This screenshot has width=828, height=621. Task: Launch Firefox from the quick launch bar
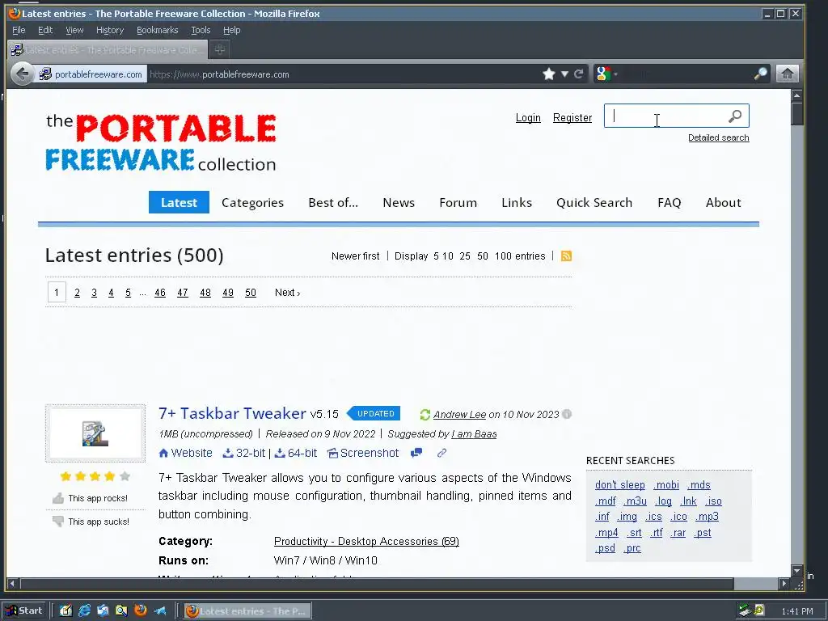(x=141, y=611)
